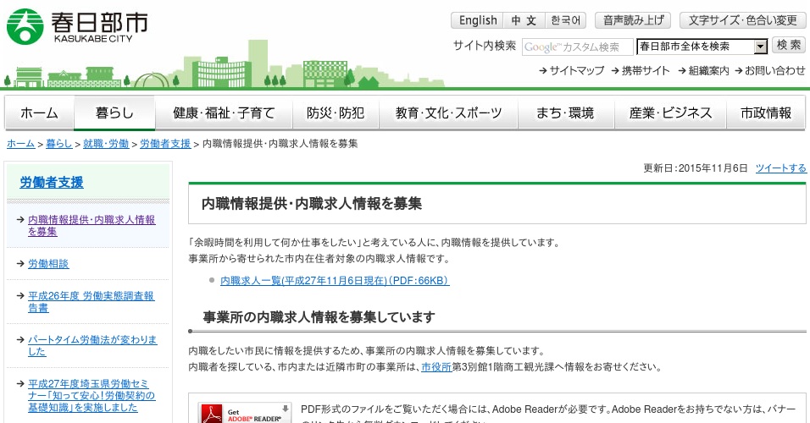Viewport: 810px width, 423px height.
Task: Select the 한국어 language button
Action: click(566, 20)
